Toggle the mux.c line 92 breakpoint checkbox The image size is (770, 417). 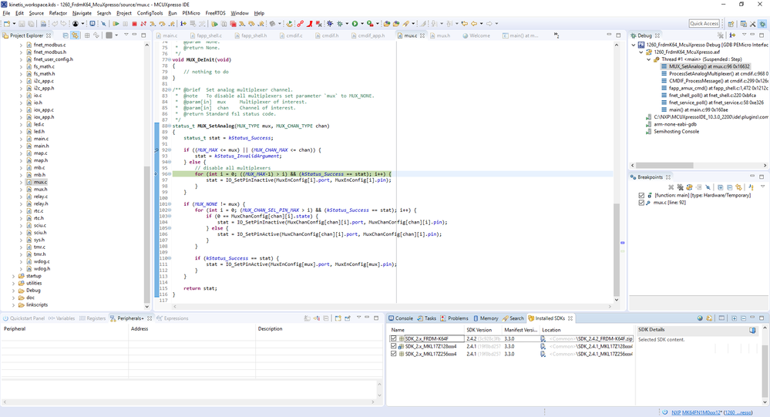[641, 203]
